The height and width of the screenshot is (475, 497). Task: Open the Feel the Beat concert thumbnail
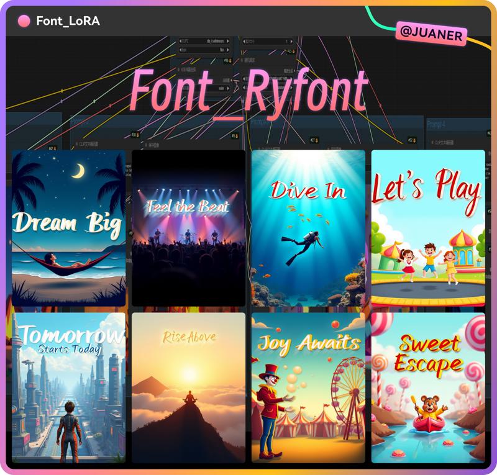coord(189,228)
